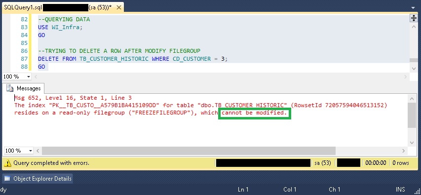Click the Messages tab icon
This screenshot has width=421, height=195.
point(10,88)
